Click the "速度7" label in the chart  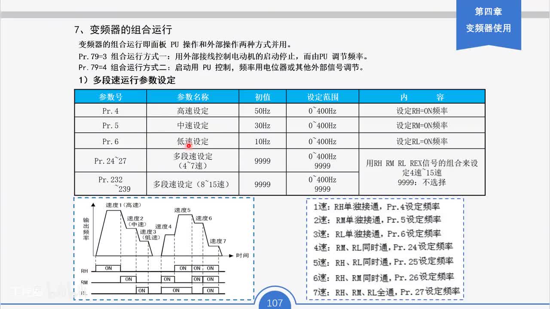click(x=218, y=241)
